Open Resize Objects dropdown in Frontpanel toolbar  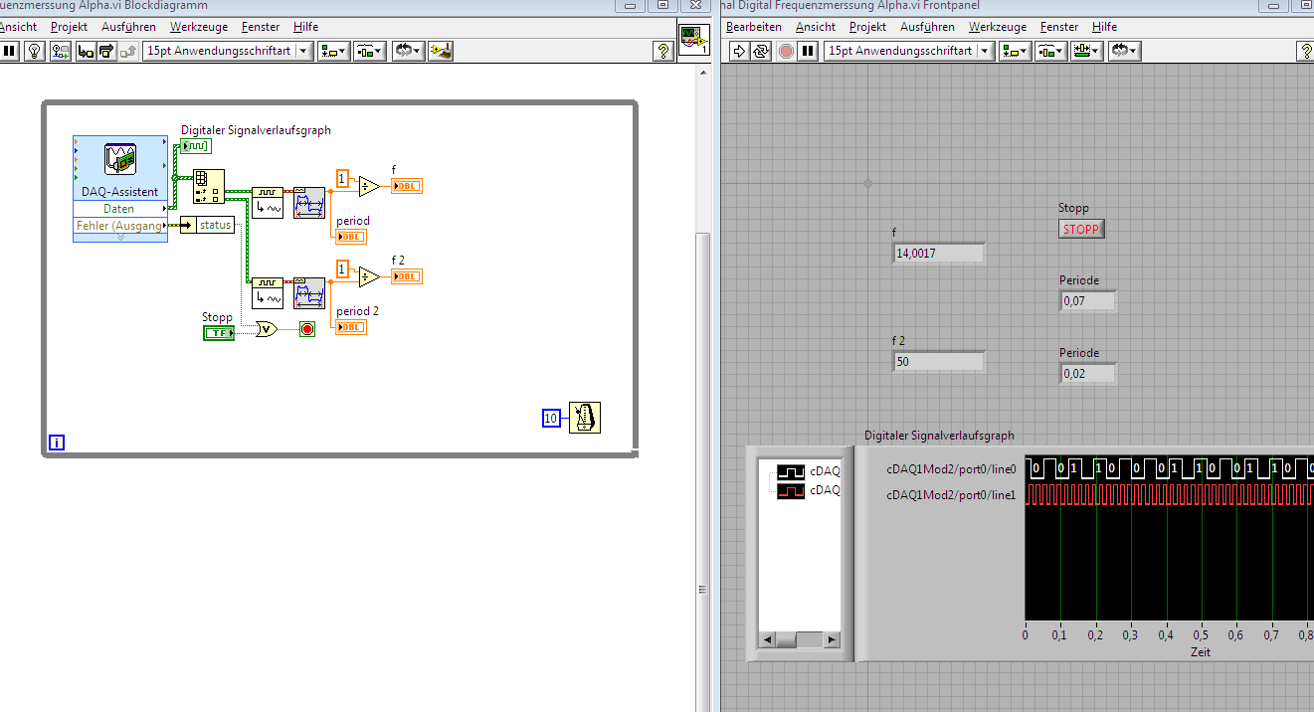tap(1087, 51)
